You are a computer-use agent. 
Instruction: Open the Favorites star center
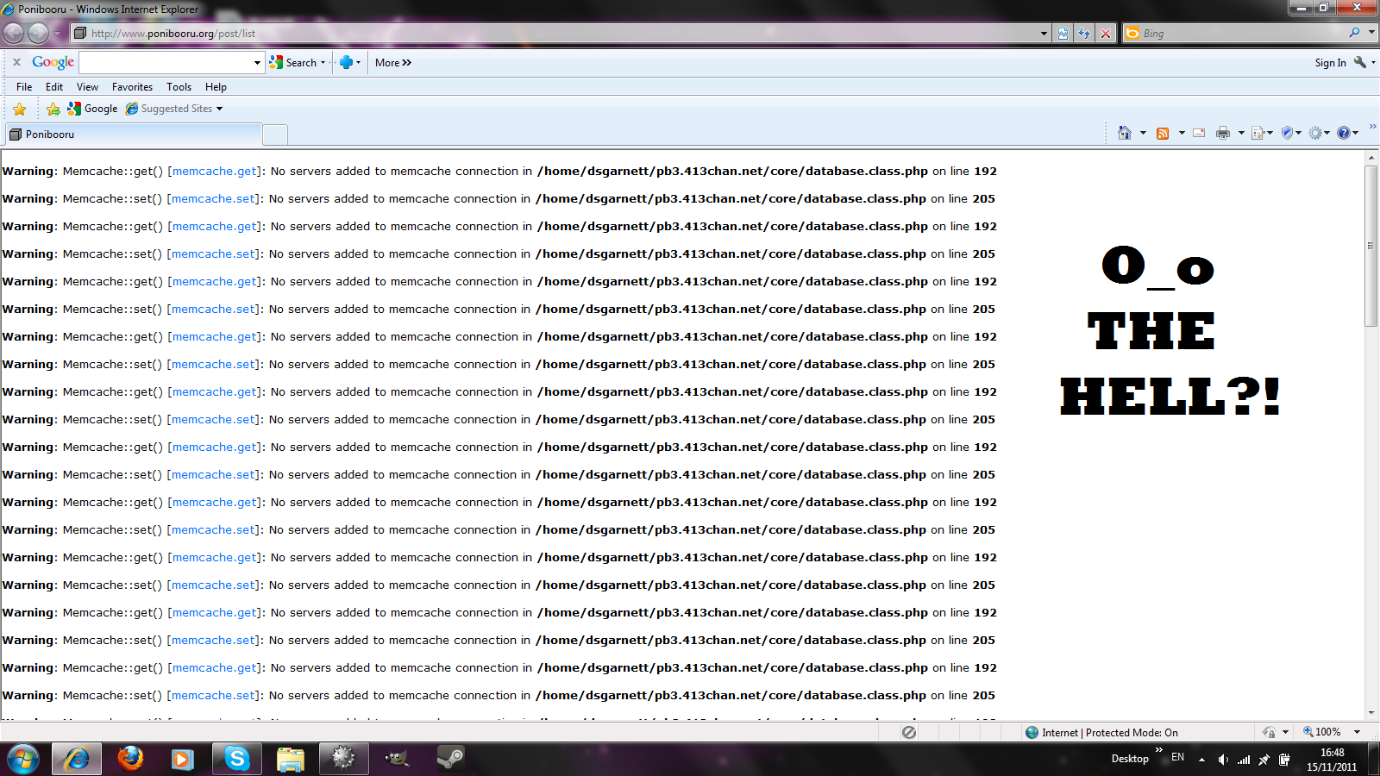20,109
